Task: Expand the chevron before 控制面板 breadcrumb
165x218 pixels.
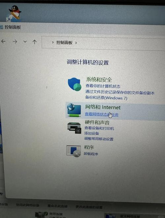Action: click(53, 42)
